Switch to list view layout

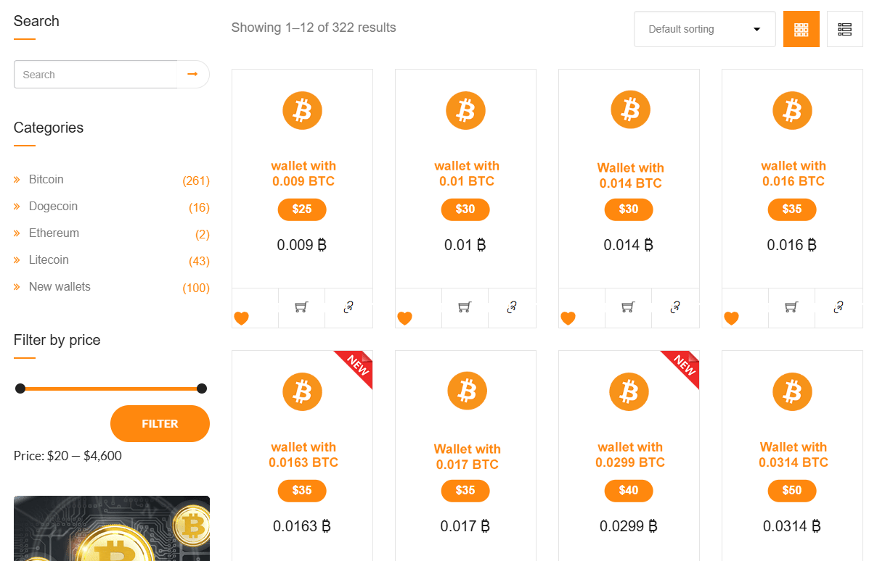point(844,29)
